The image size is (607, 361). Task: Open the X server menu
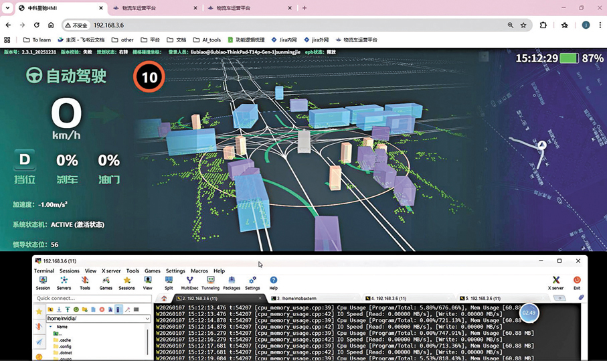111,271
